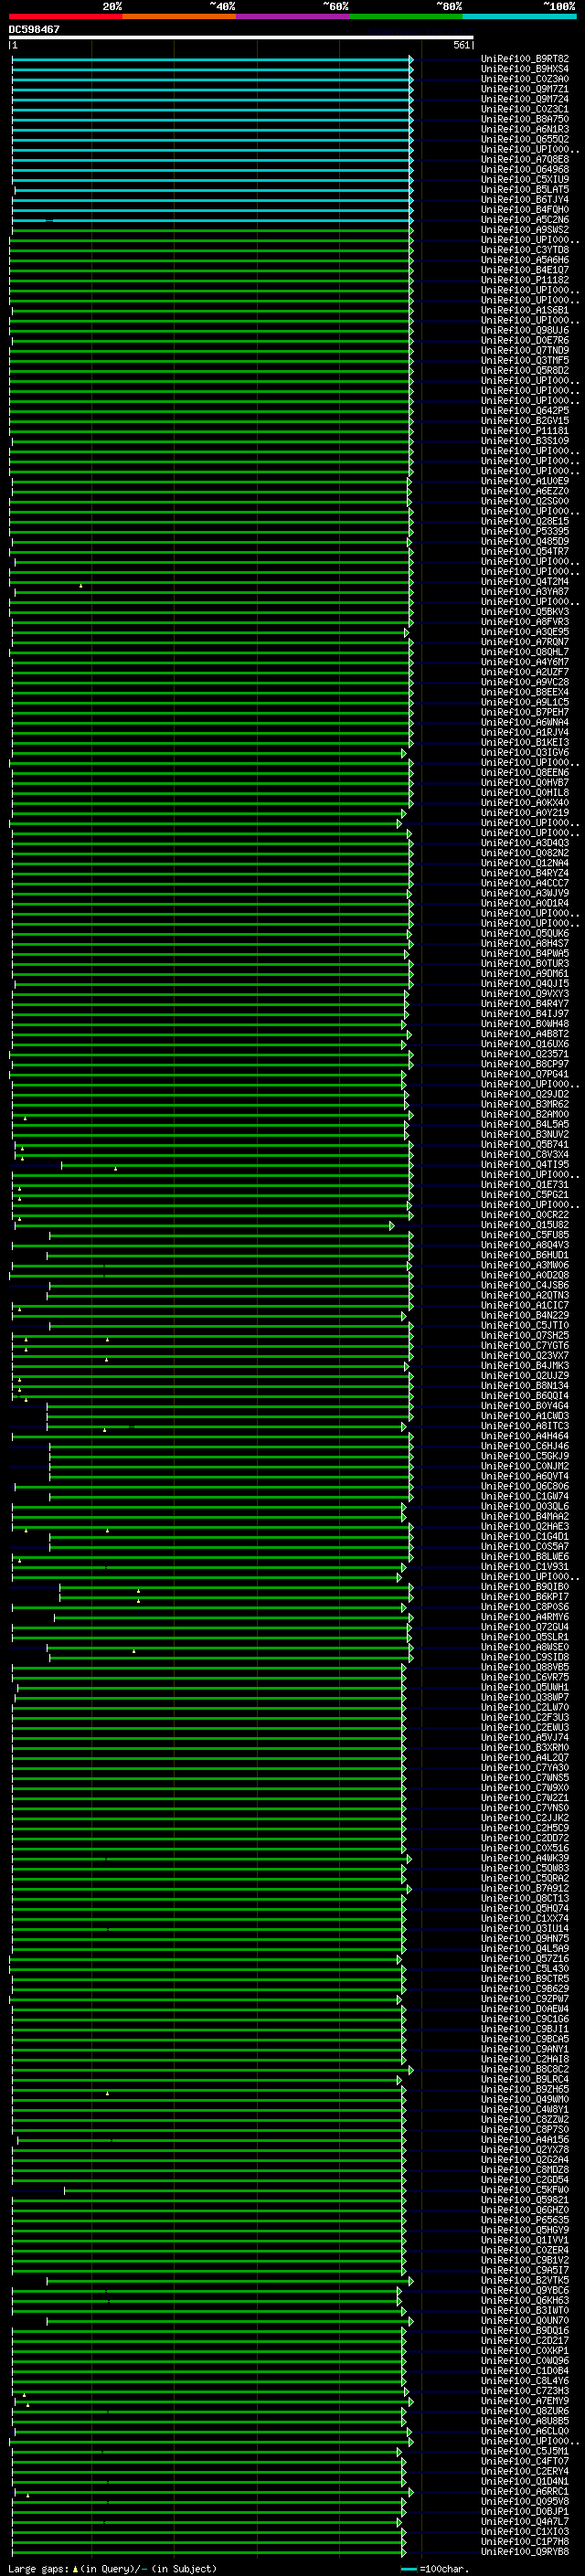The width and height of the screenshot is (585, 2576).
Task: Click the green ~80% identity legend segment
Action: [406, 16]
